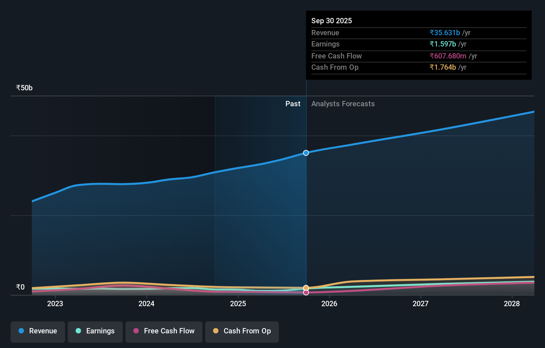Select the Revenue data point marker on the chart
Screen dimensions: 545x348
[305, 153]
